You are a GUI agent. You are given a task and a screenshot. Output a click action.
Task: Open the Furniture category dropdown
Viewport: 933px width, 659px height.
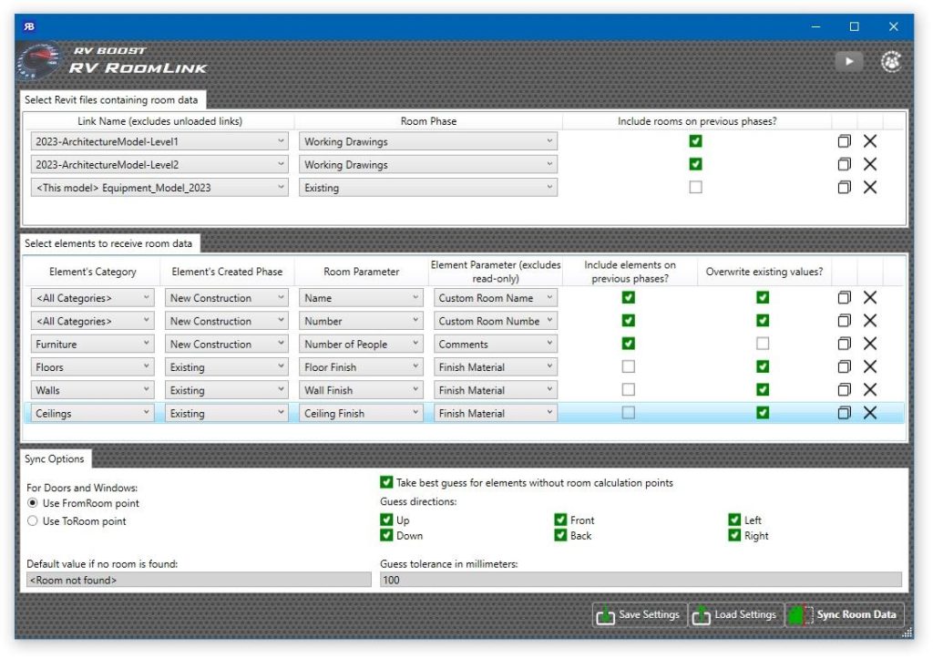click(x=92, y=345)
